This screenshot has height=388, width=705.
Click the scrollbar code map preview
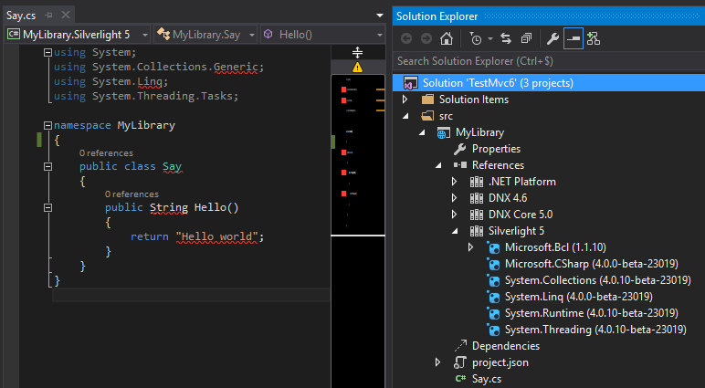[358, 154]
